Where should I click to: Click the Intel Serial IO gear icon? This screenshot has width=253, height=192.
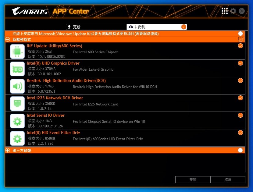[x=17, y=121]
